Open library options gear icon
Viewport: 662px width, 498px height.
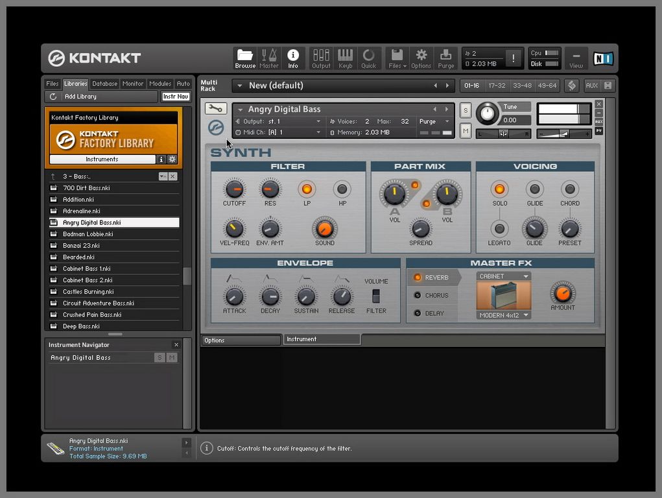(x=172, y=160)
